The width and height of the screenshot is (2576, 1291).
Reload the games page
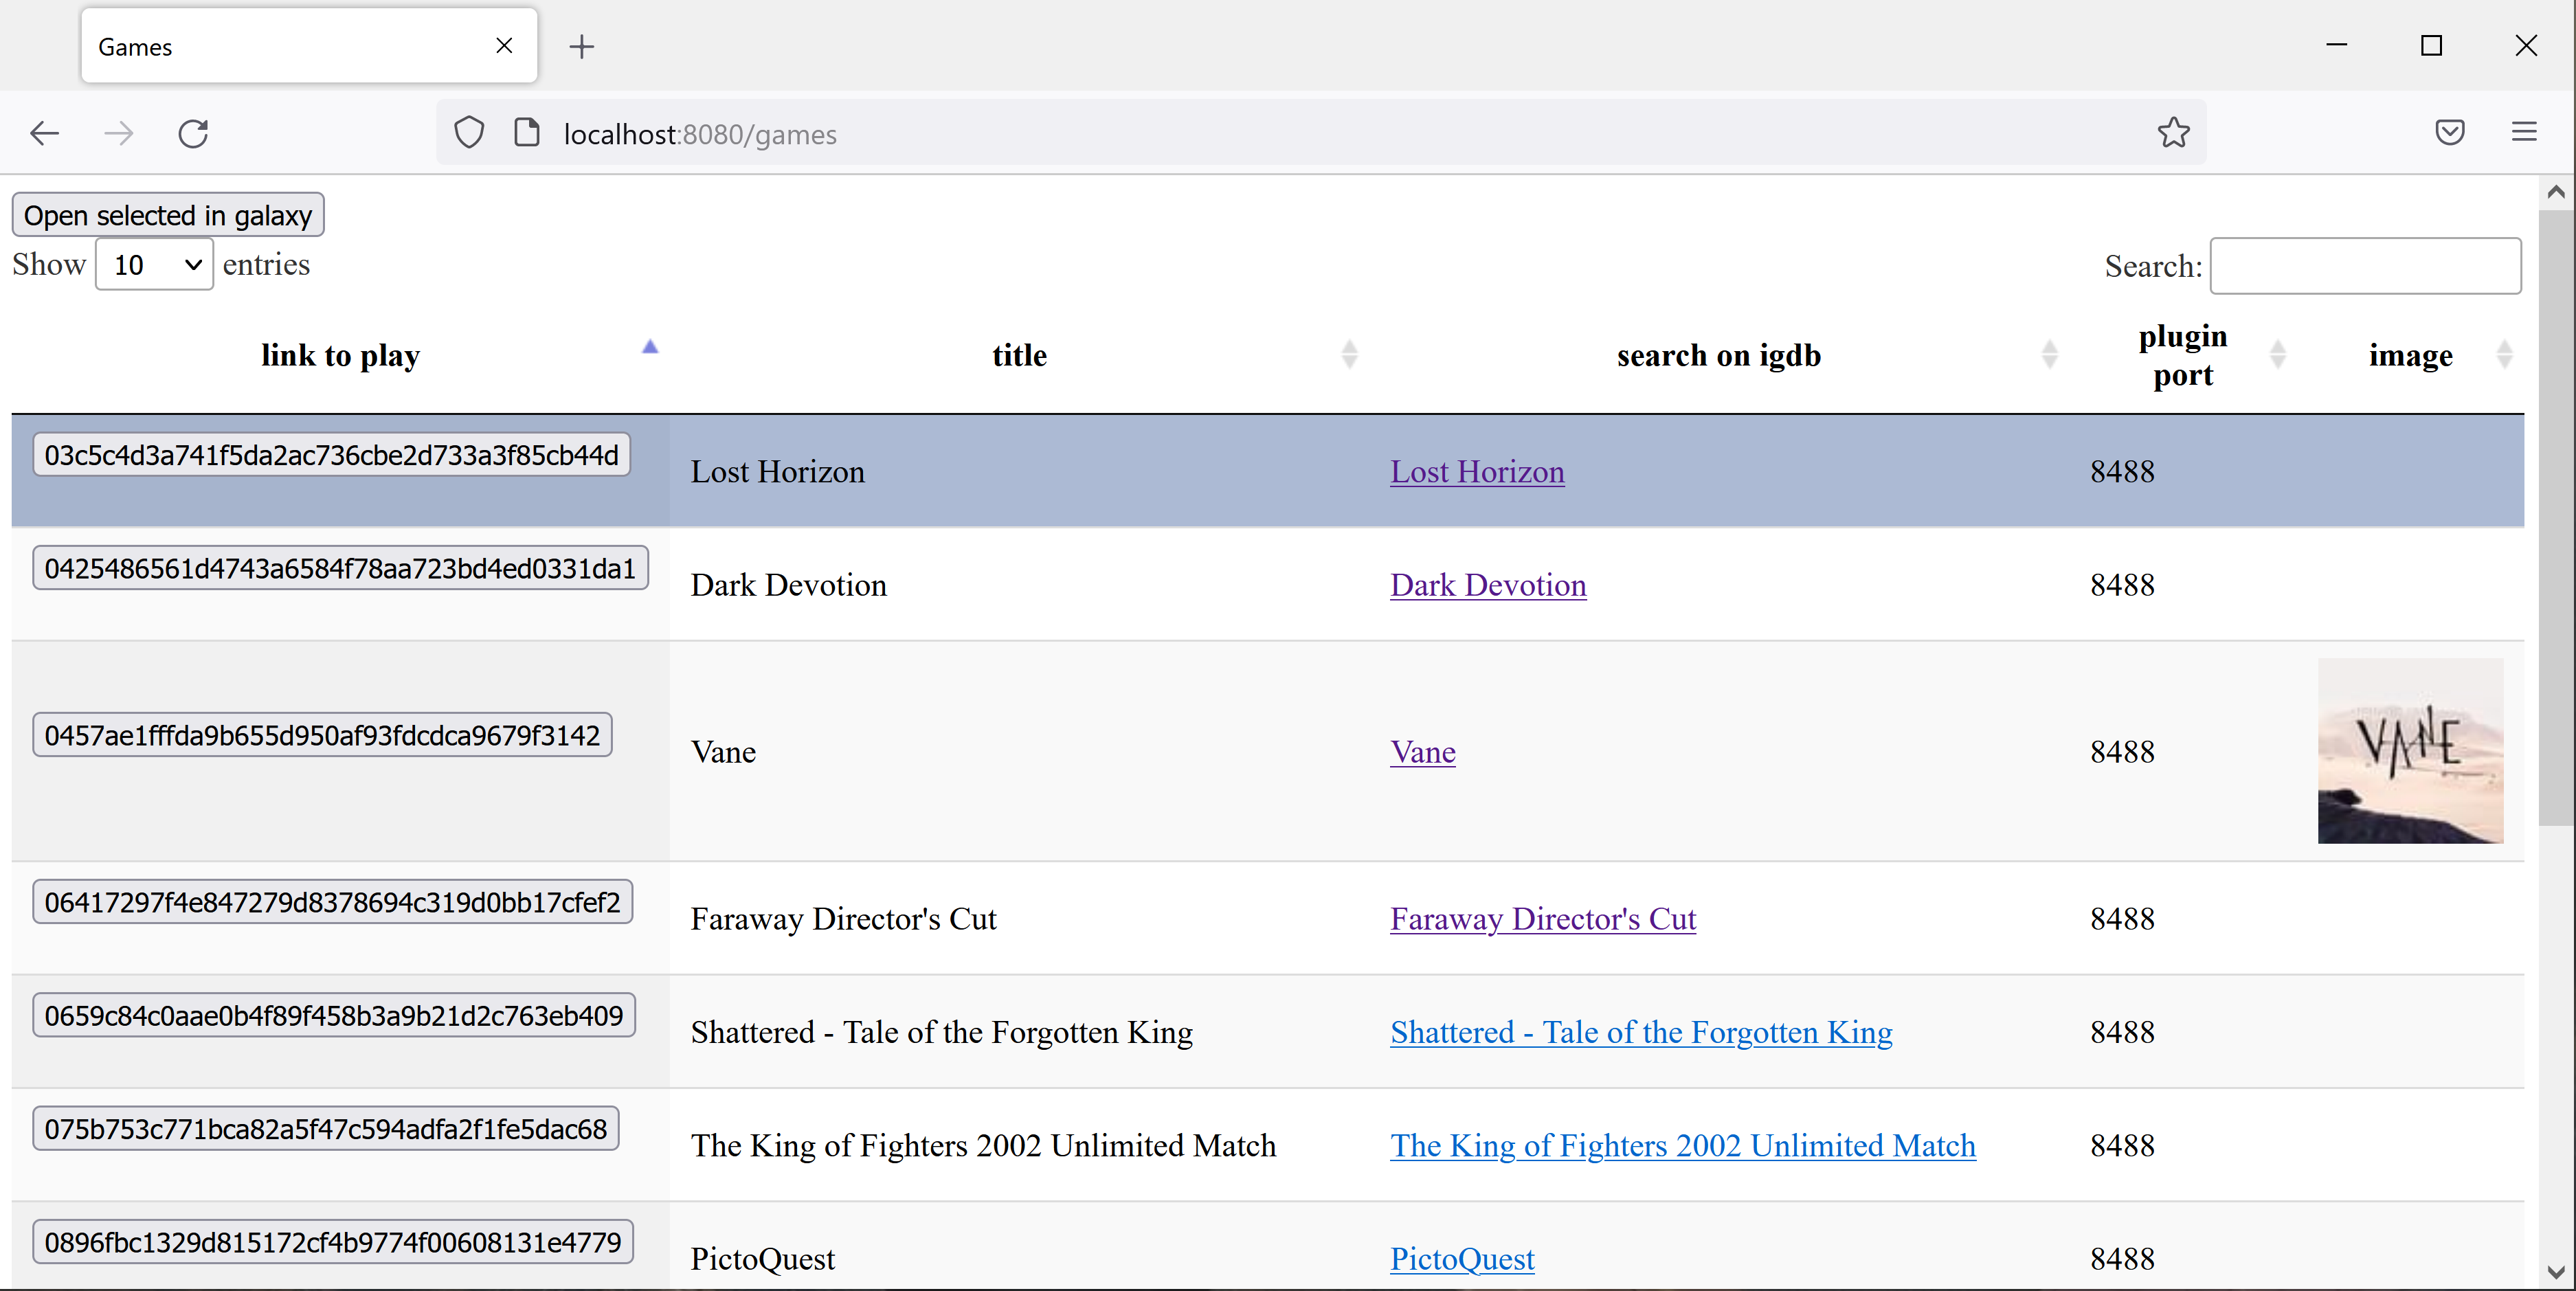click(x=193, y=133)
